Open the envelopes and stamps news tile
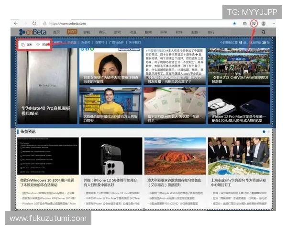 (175, 105)
